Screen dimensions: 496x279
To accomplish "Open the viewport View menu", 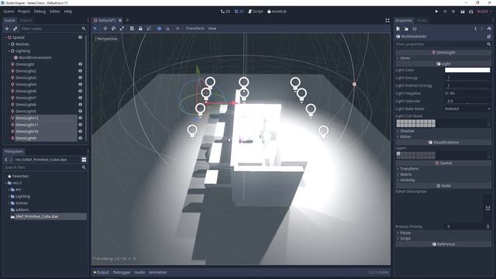I will [x=212, y=29].
